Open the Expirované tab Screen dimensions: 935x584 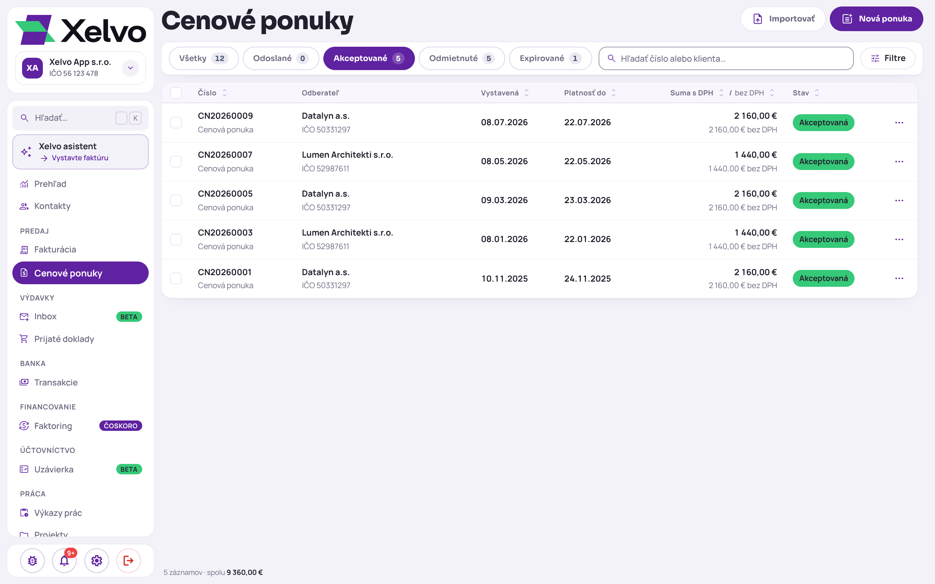pyautogui.click(x=550, y=58)
